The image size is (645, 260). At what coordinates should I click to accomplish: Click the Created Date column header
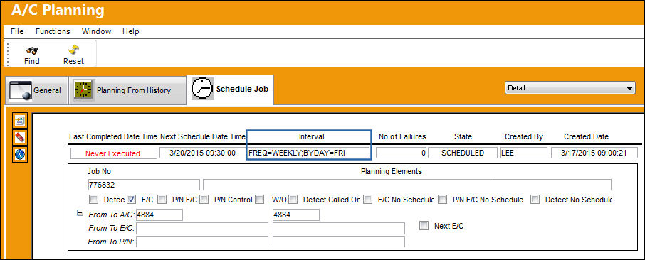[586, 136]
